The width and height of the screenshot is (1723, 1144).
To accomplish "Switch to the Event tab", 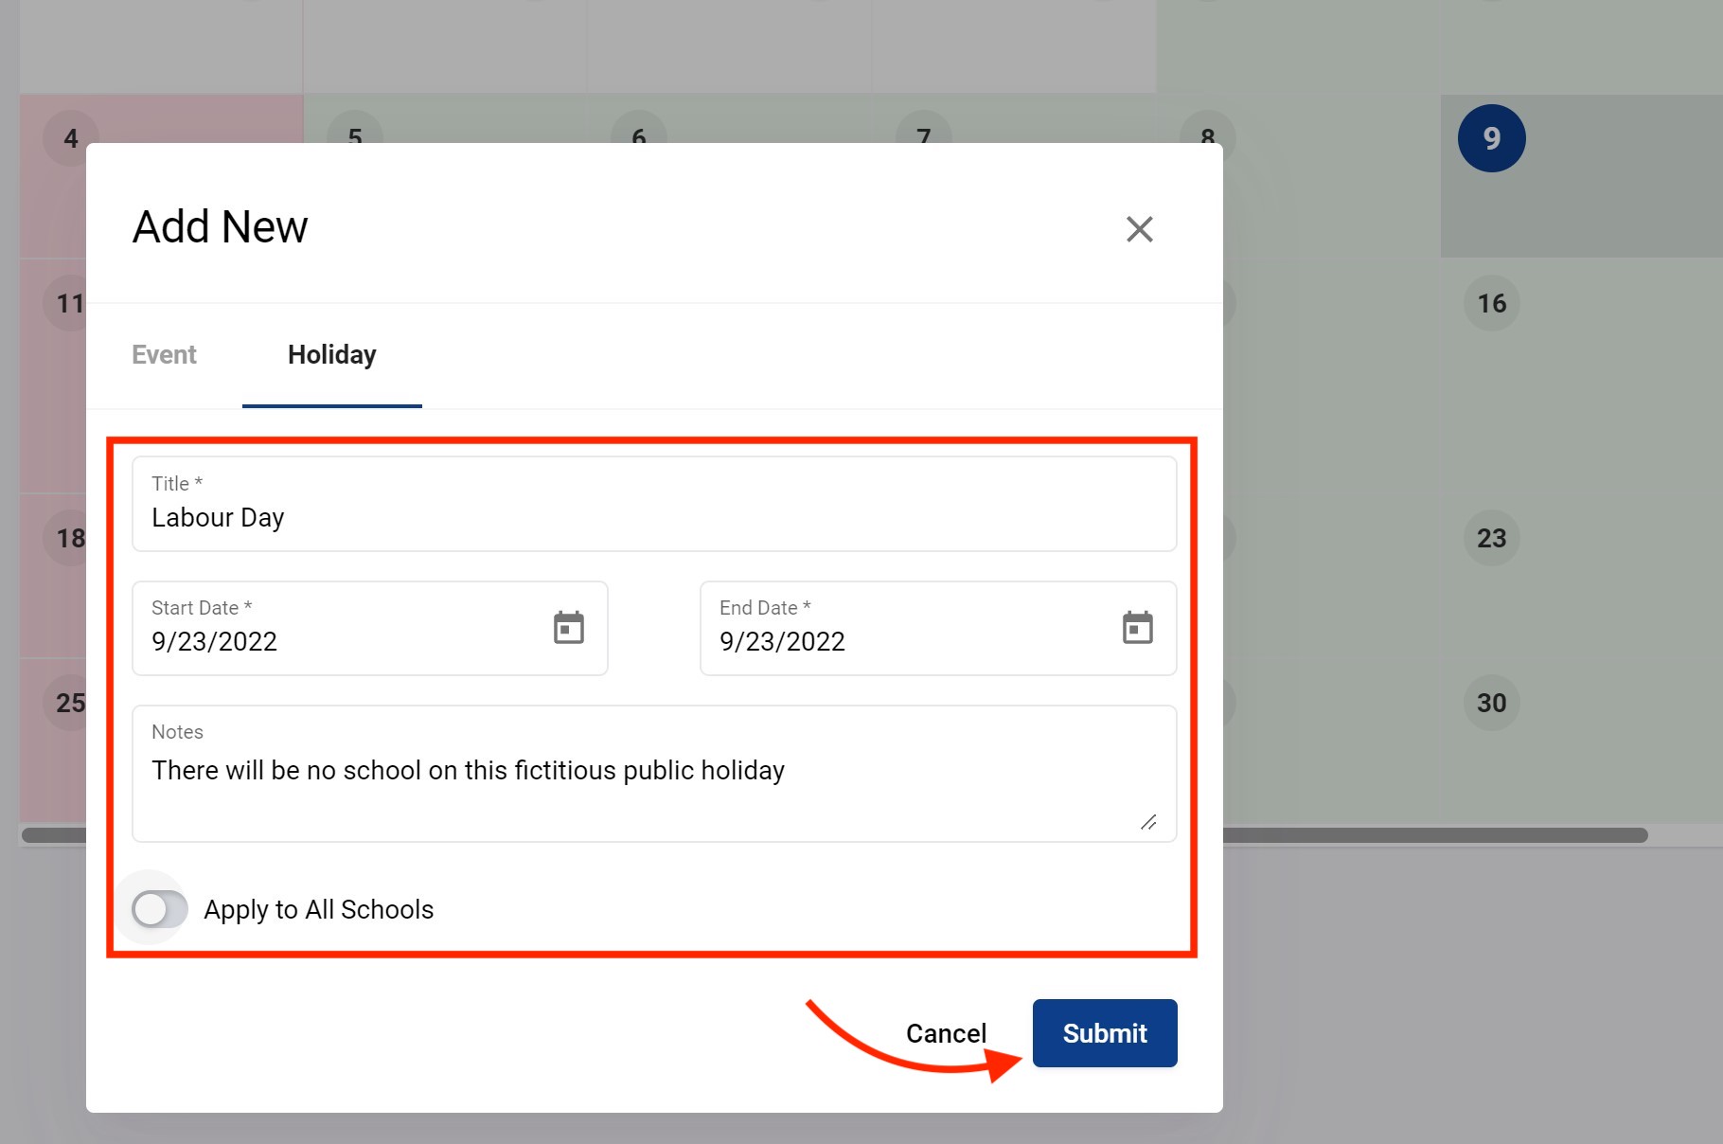I will [164, 355].
